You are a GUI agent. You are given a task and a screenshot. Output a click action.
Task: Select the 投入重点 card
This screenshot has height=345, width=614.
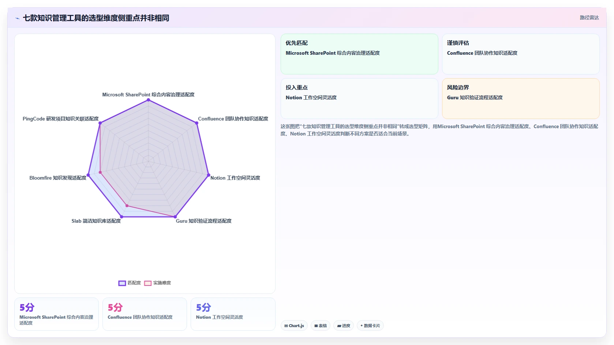pyautogui.click(x=359, y=99)
